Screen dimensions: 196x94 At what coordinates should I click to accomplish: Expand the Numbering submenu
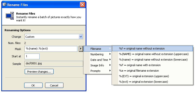point(97,54)
